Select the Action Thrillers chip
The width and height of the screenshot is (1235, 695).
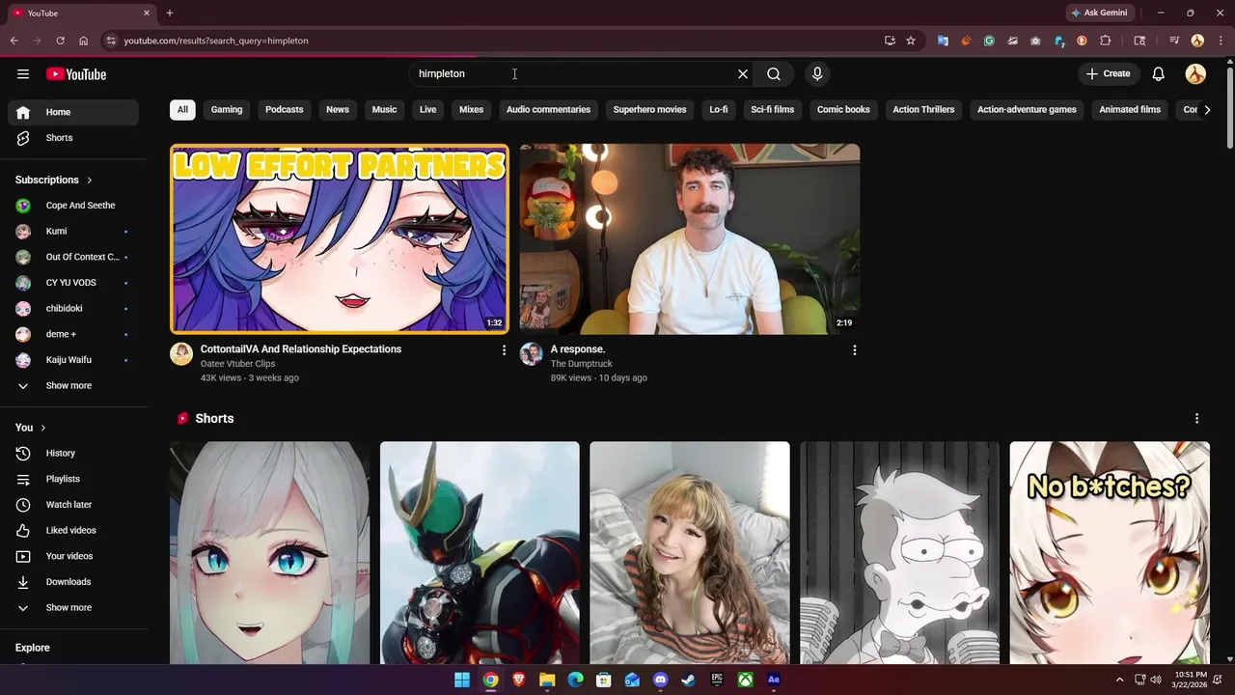coord(923,109)
